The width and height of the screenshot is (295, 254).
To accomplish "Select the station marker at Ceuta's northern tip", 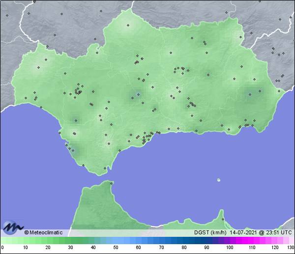I will (x=112, y=184).
